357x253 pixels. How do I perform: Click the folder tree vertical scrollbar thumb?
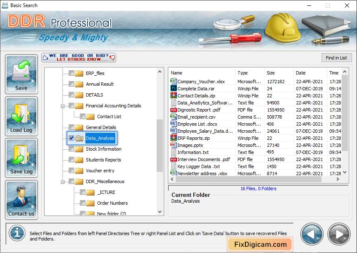tap(160, 146)
